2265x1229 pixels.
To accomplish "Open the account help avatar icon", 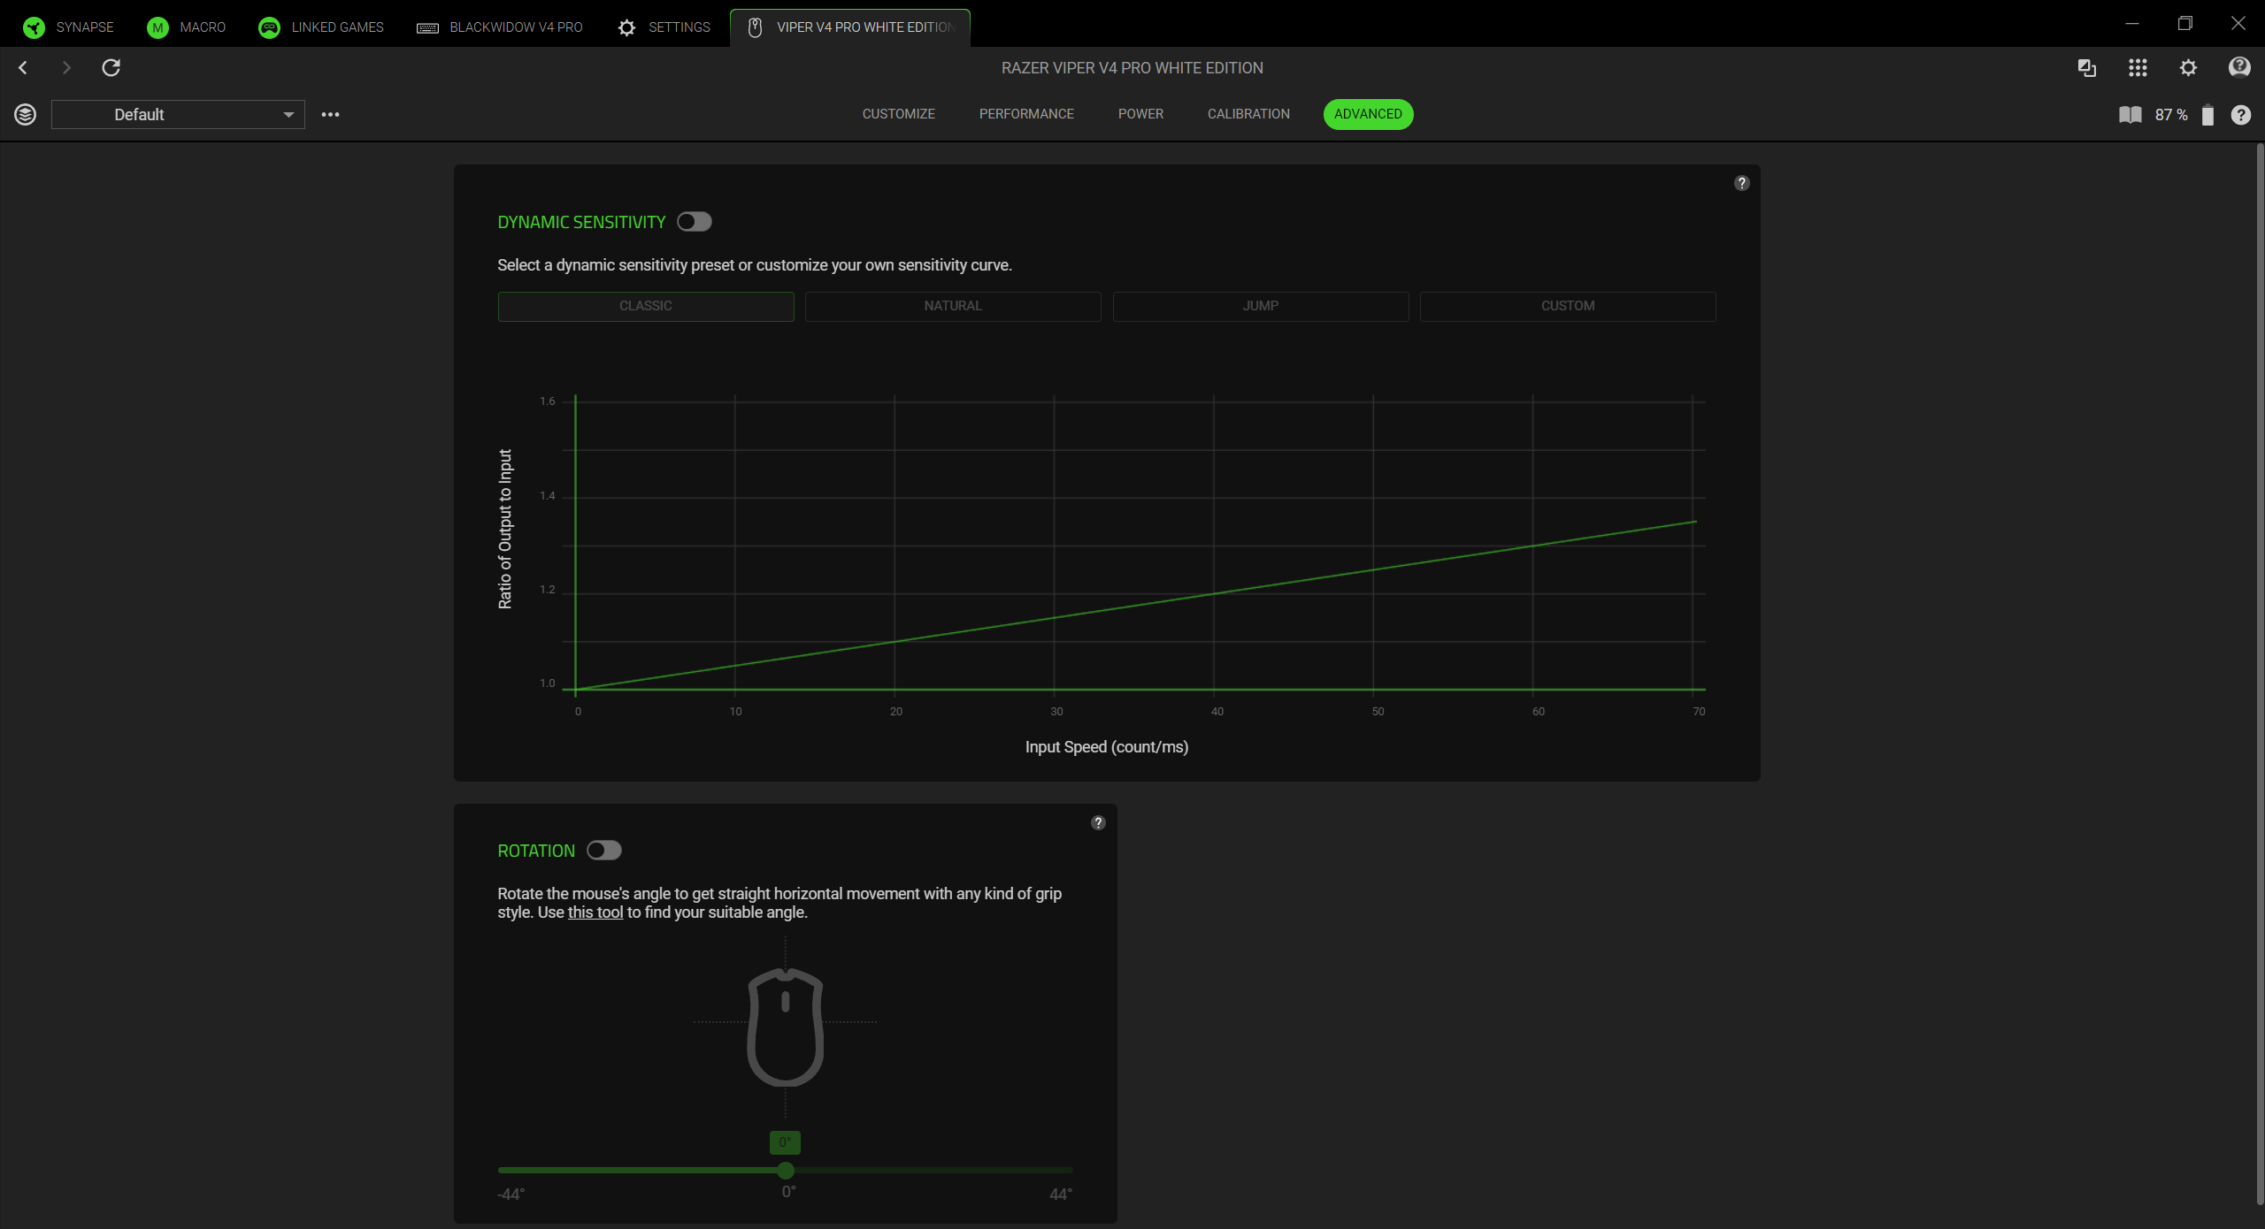I will pos(2239,66).
